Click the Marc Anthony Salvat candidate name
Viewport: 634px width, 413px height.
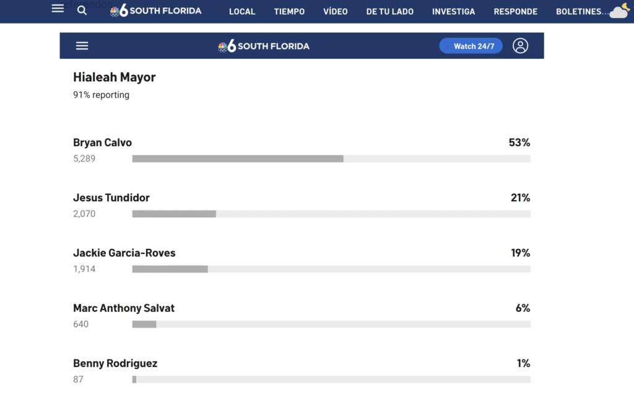coord(124,308)
